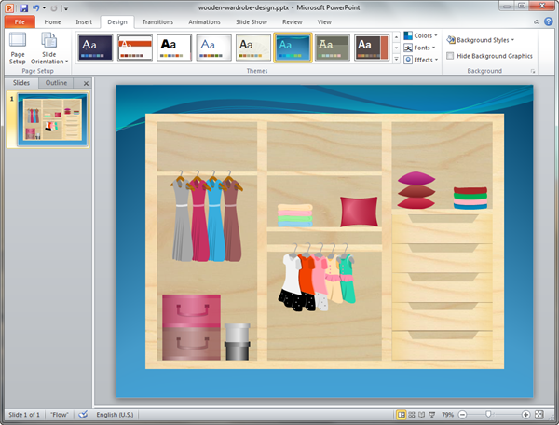Enable Hide Background Graphics checkbox
Screen dimensions: 559x425
coord(451,56)
